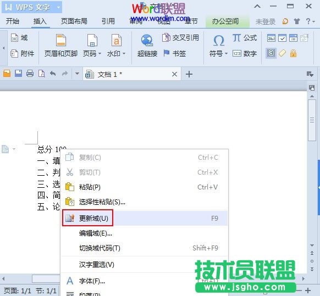Click the 未登录 sign-in link
Image resolution: width=320 pixels, height=296 pixels.
(266, 21)
